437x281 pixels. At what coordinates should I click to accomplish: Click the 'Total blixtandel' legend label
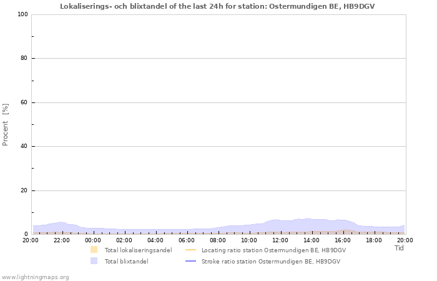[x=126, y=261]
